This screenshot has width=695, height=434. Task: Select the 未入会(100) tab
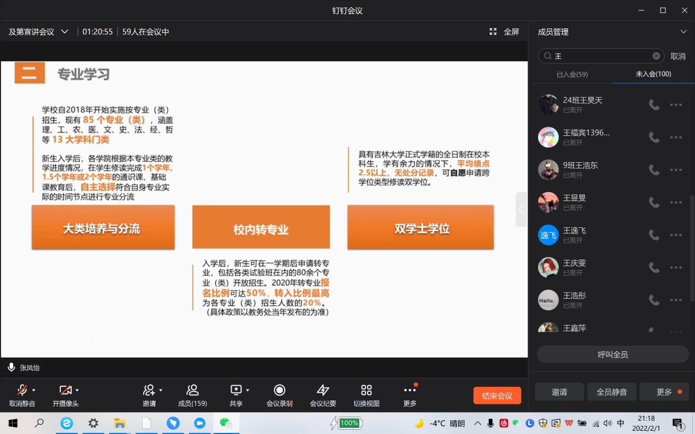(653, 74)
